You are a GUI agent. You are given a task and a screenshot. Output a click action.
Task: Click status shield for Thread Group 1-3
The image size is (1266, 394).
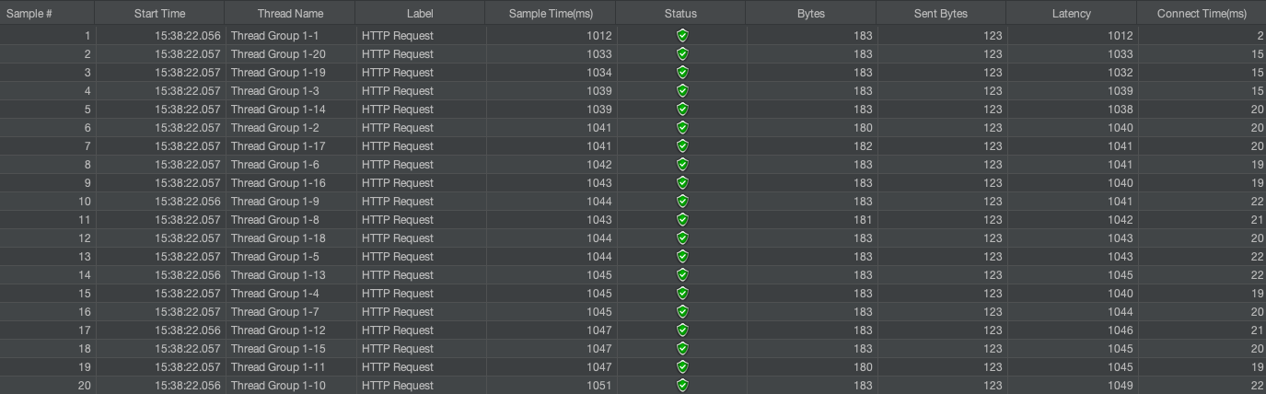(682, 91)
